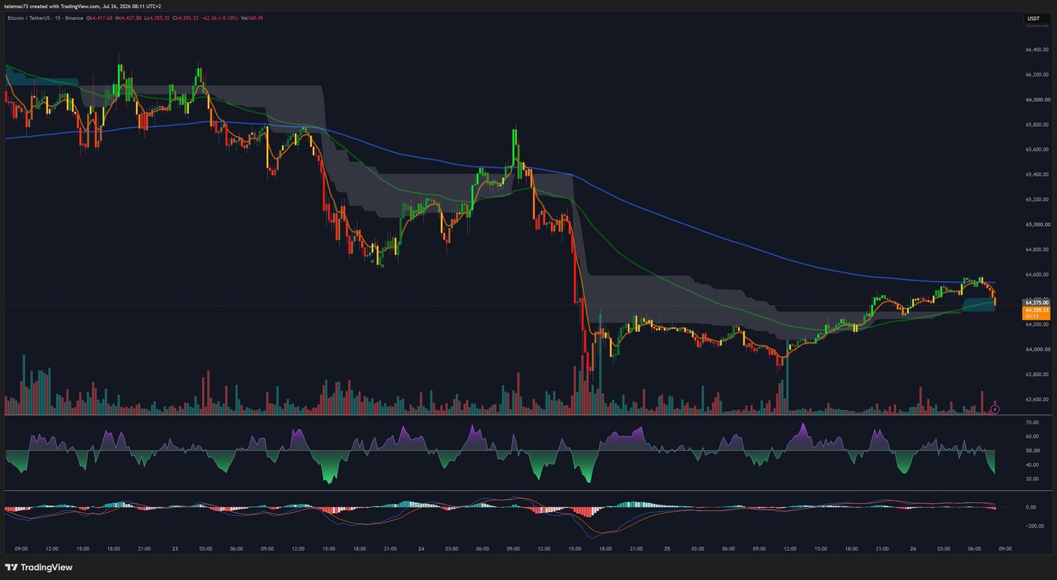Click the 66,400.00 price scale label
This screenshot has width=1057, height=580.
(x=1037, y=50)
